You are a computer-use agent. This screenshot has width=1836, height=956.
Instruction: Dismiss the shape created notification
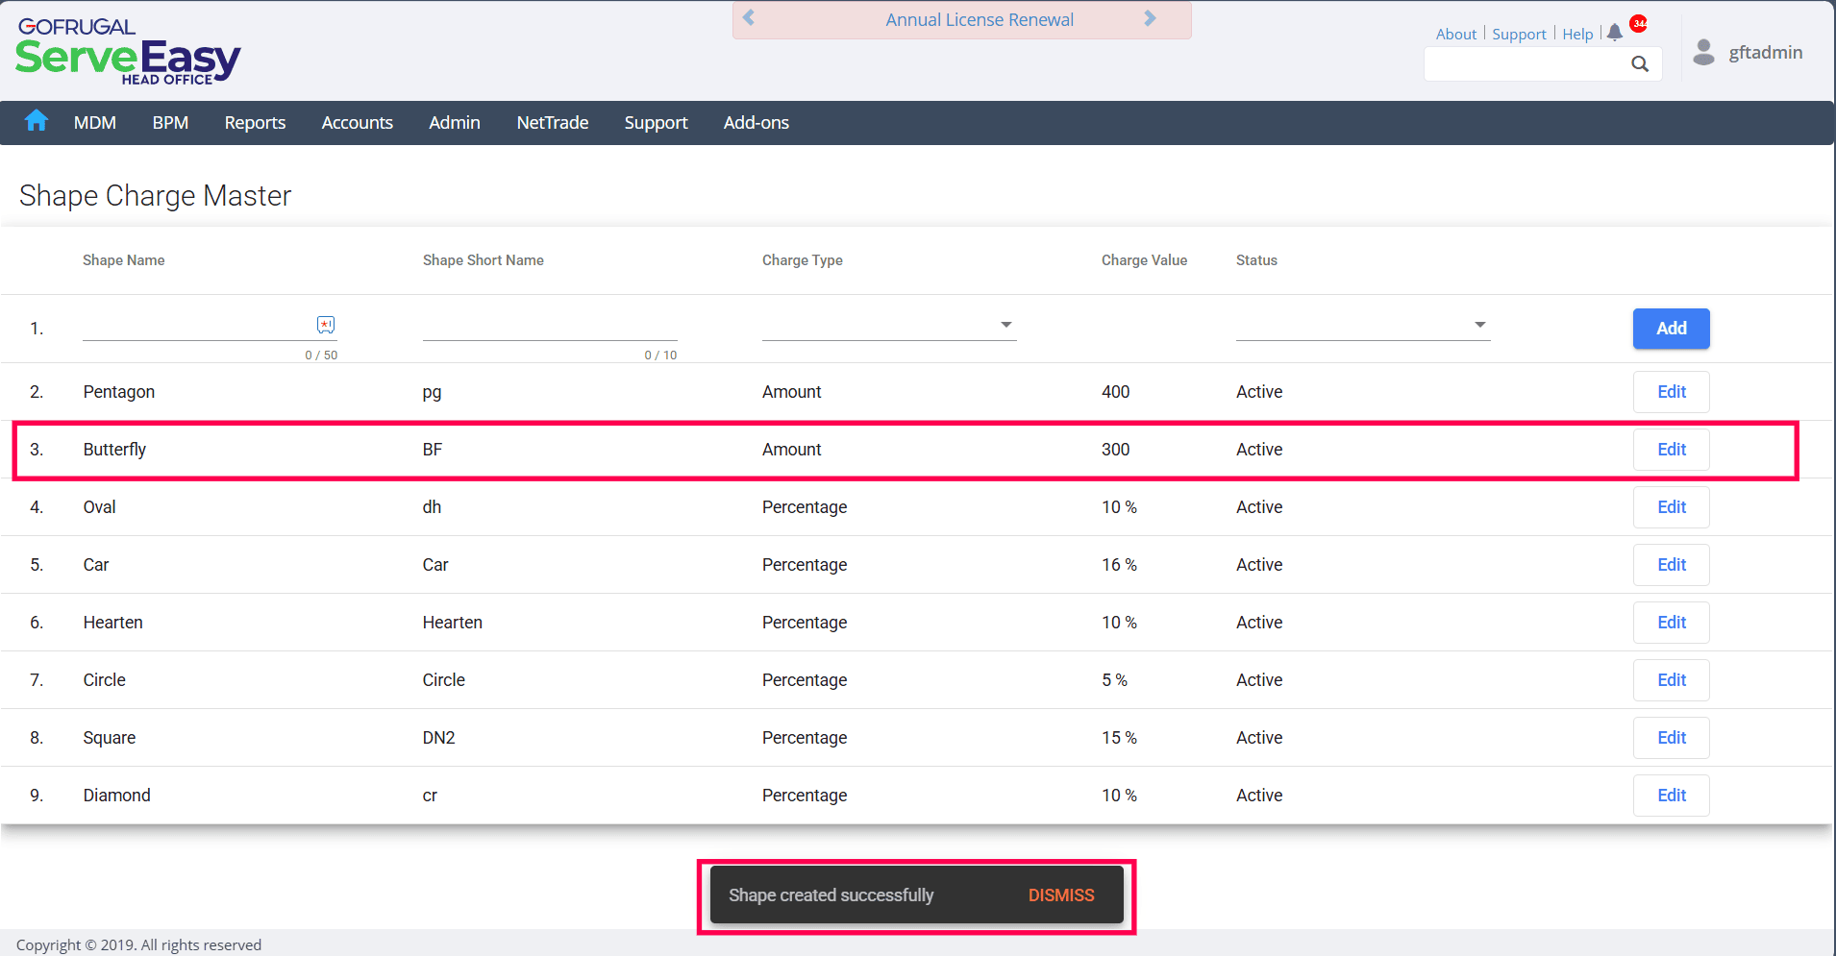click(1060, 895)
